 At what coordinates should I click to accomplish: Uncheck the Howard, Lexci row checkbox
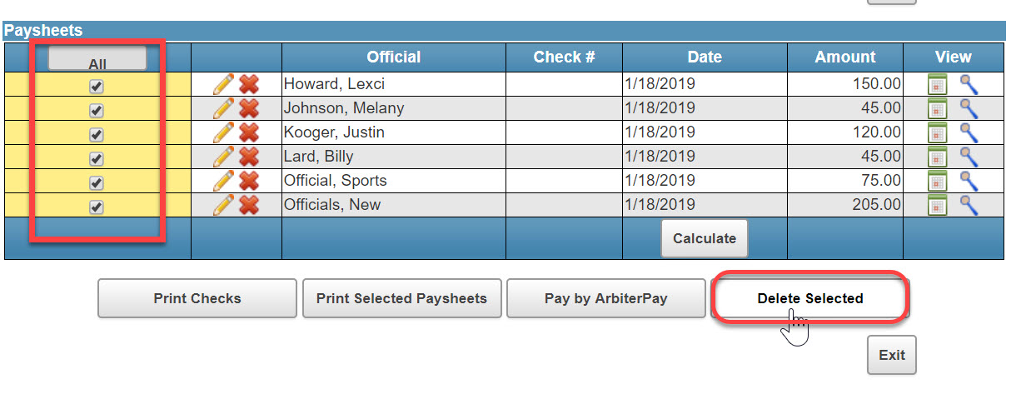(x=97, y=86)
